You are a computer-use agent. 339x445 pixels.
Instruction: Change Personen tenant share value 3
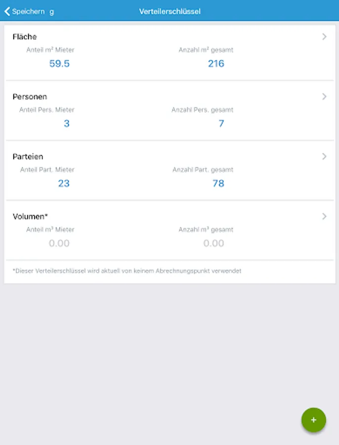click(67, 124)
